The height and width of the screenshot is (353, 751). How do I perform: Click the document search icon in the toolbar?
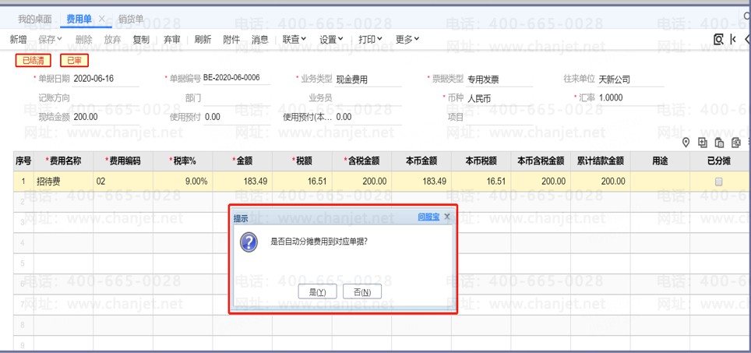point(718,39)
